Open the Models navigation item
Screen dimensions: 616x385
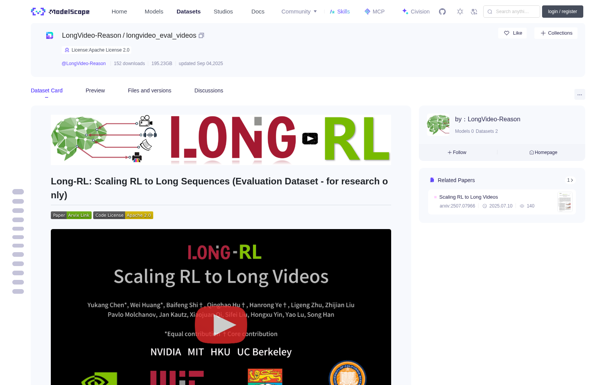(154, 12)
